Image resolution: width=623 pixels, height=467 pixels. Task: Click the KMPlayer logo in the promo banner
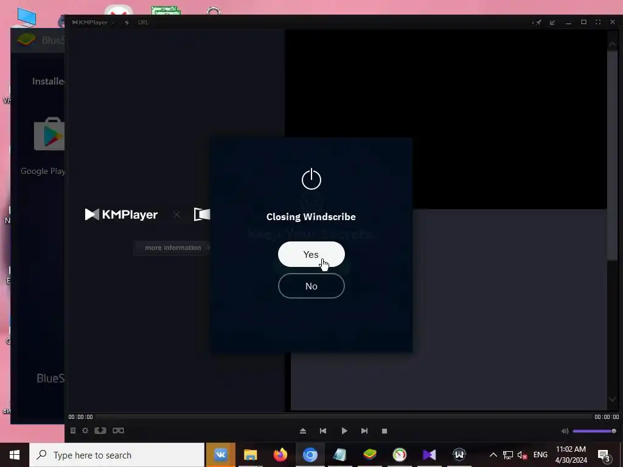click(121, 215)
